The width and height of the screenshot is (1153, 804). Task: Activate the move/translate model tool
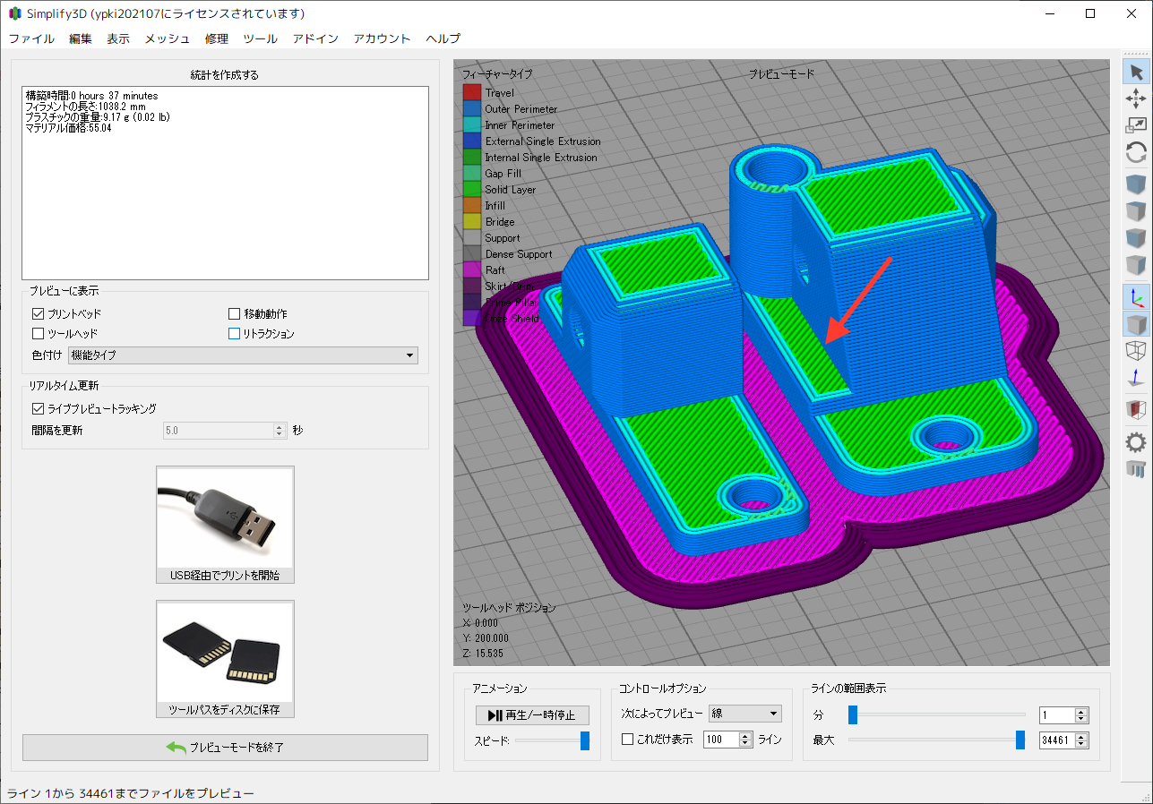[x=1136, y=98]
